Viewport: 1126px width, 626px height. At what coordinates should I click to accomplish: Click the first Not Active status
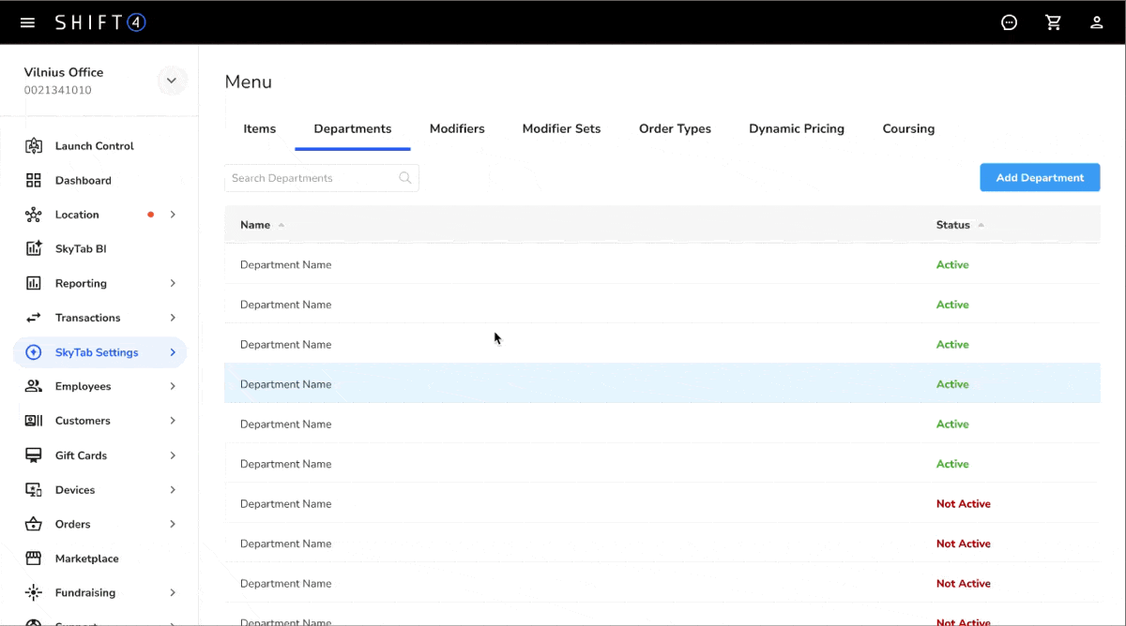coord(963,504)
